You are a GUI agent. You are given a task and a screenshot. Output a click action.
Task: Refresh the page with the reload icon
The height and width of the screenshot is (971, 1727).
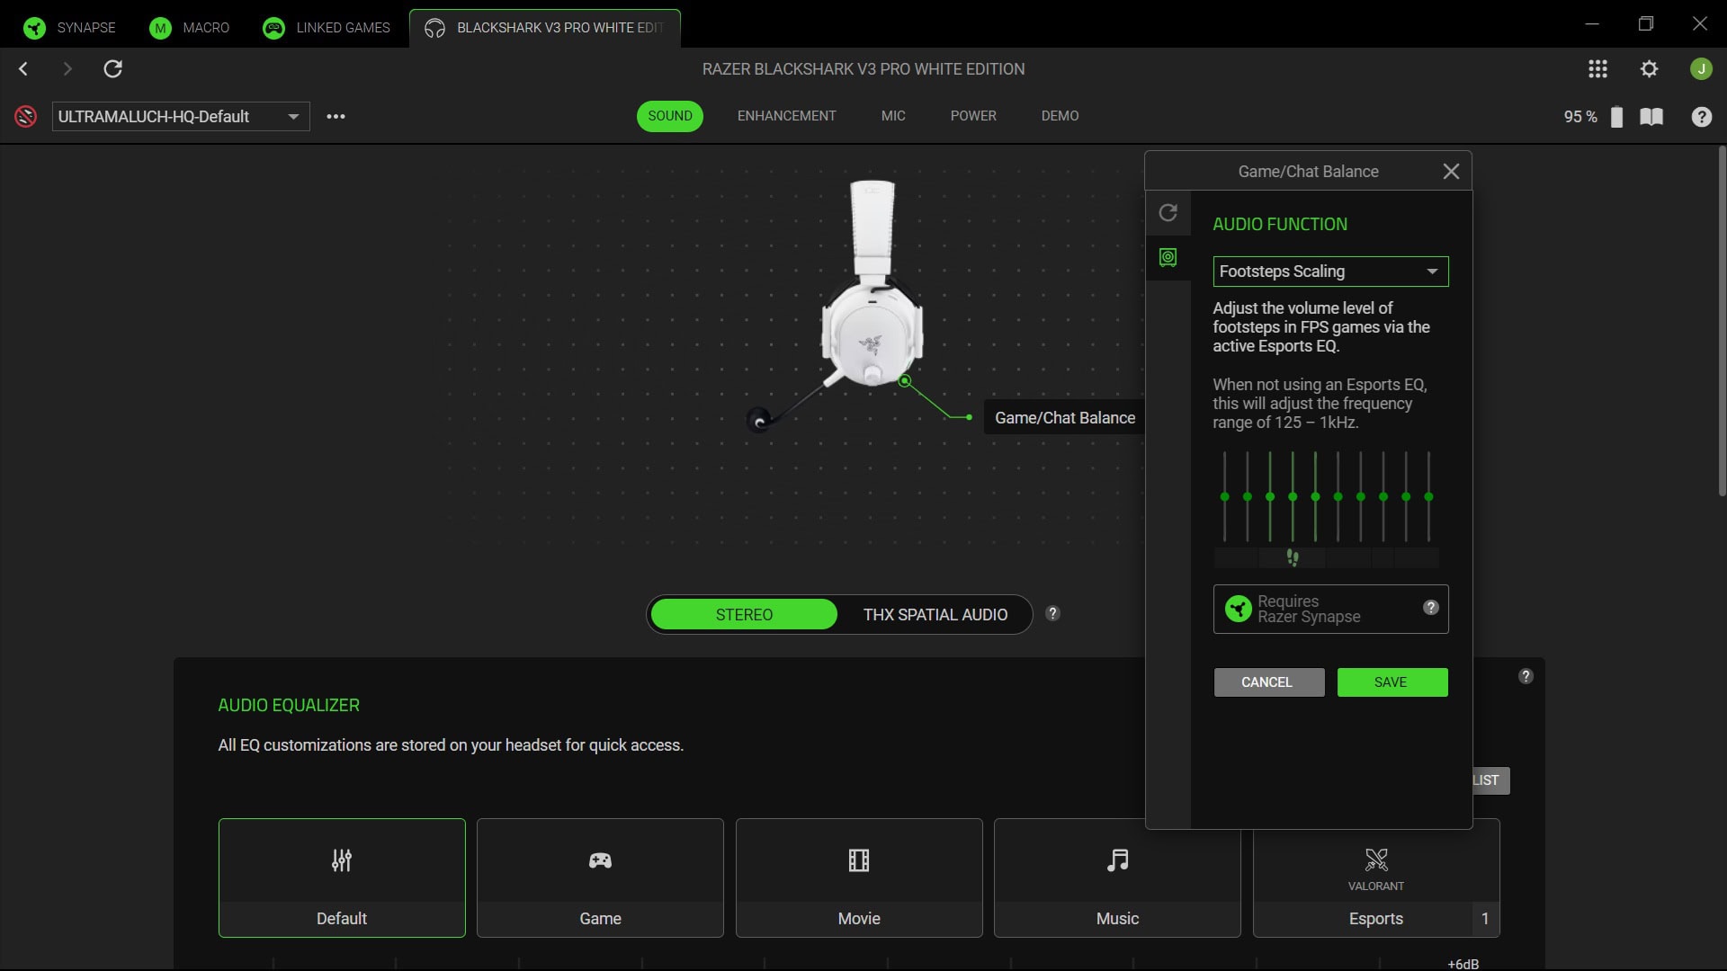(113, 68)
